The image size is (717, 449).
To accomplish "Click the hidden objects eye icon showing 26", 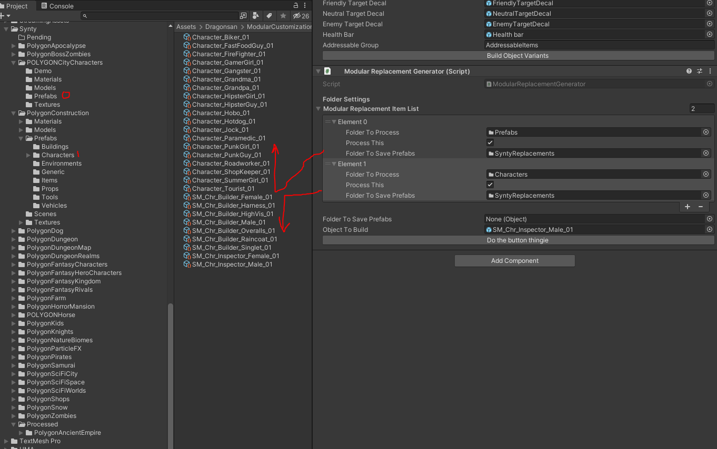I will coord(297,16).
